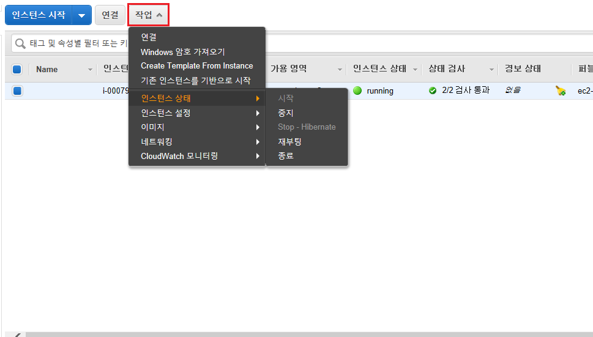Click the 연결 toolbar button
This screenshot has height=337, width=593.
110,15
